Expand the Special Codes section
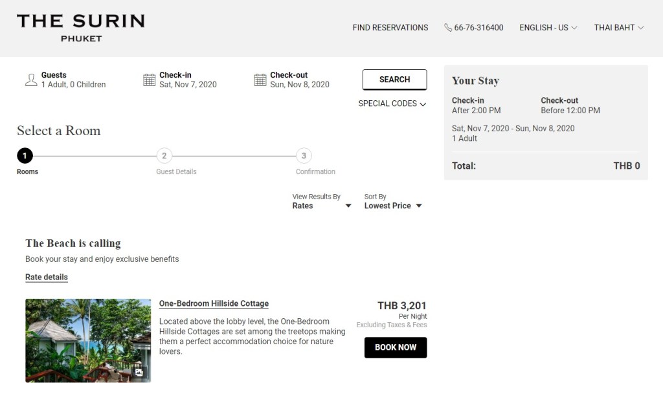This screenshot has width=663, height=412. click(392, 103)
